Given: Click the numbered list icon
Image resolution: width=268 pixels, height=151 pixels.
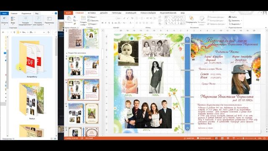Looking at the screenshot, I should click(142, 18).
